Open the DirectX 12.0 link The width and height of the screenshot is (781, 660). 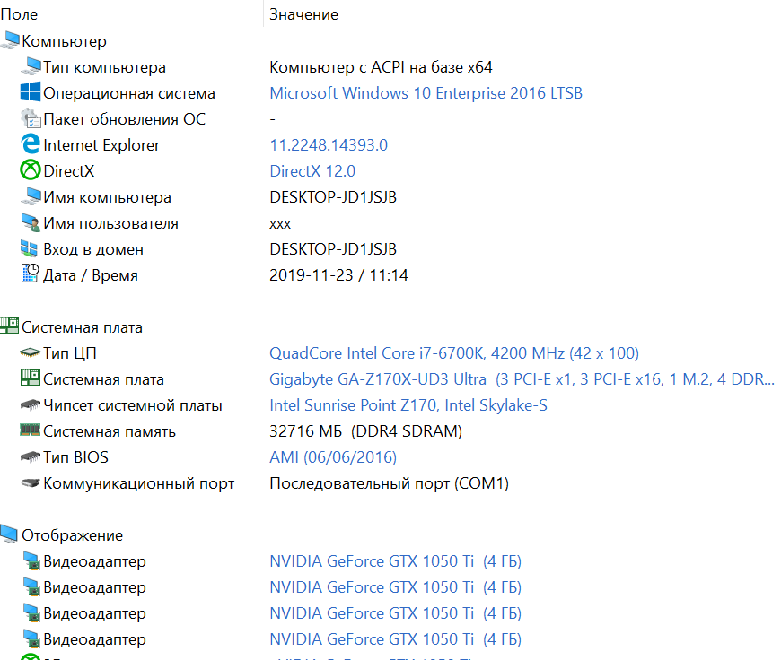coord(312,171)
